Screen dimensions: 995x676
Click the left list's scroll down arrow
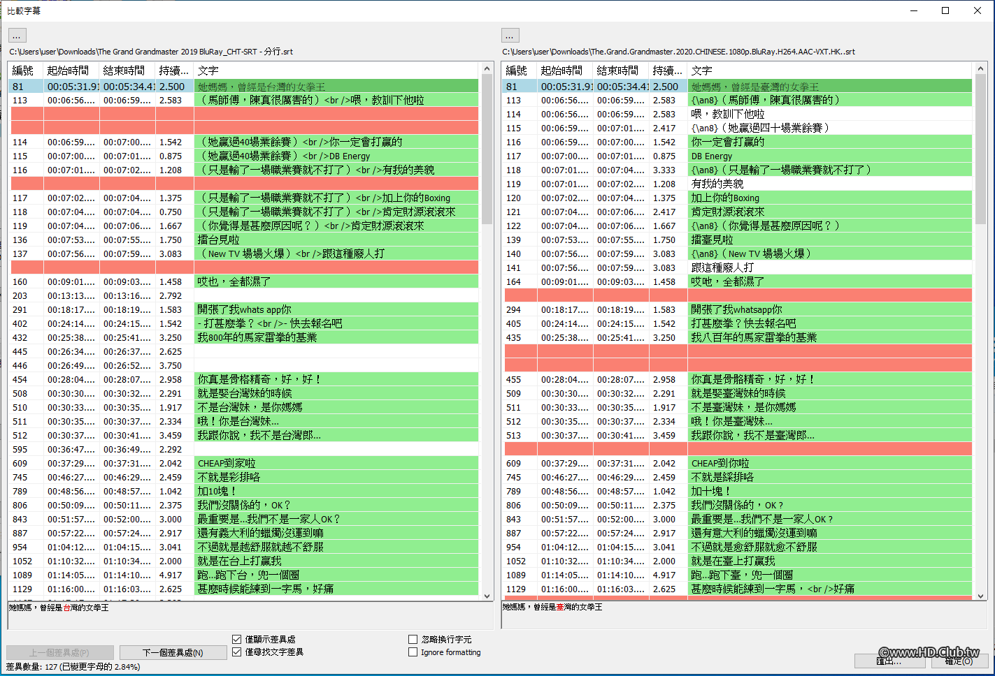(487, 596)
